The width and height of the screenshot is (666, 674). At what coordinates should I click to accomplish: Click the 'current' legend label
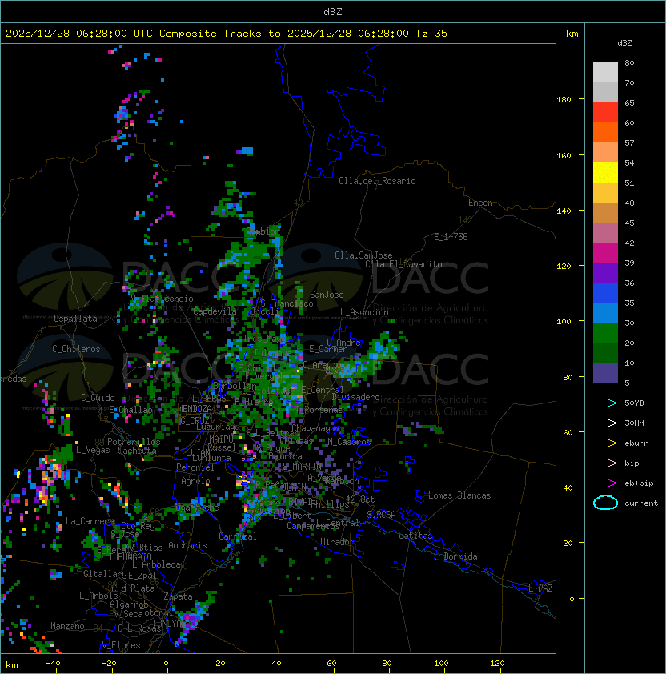641,503
